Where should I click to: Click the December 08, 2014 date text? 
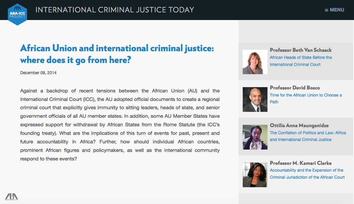pos(38,73)
